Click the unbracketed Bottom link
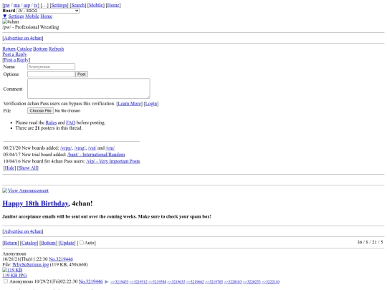Viewport: 387px width, 290px height. (40, 49)
